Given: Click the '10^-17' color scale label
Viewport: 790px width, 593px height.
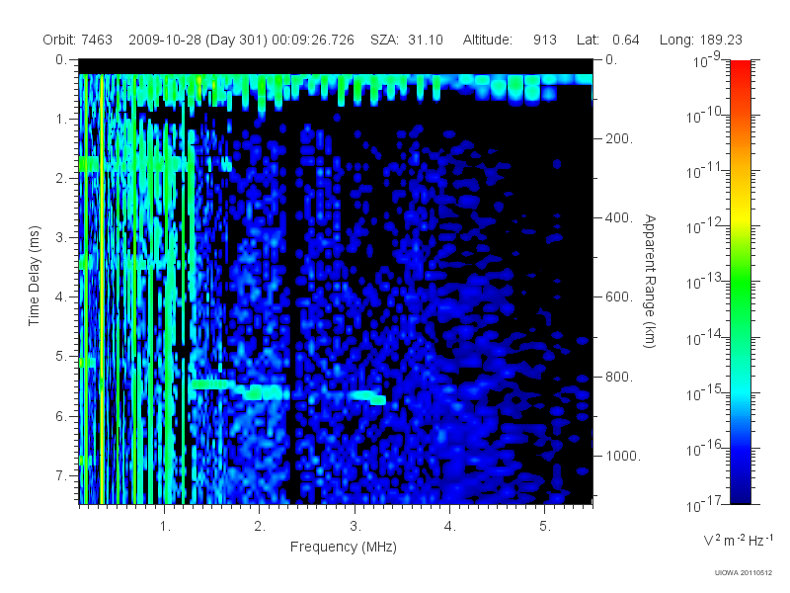Looking at the screenshot, I should coord(704,503).
